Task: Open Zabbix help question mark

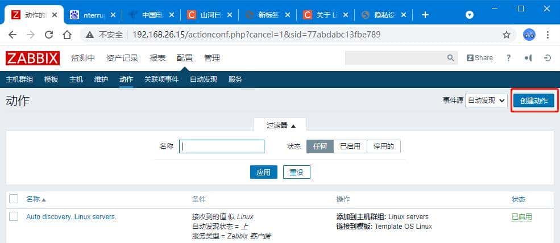Action: tap(509, 58)
